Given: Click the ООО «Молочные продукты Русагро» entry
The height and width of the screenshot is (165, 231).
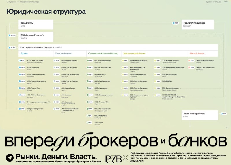Looking at the screenshot, I should (139, 97).
